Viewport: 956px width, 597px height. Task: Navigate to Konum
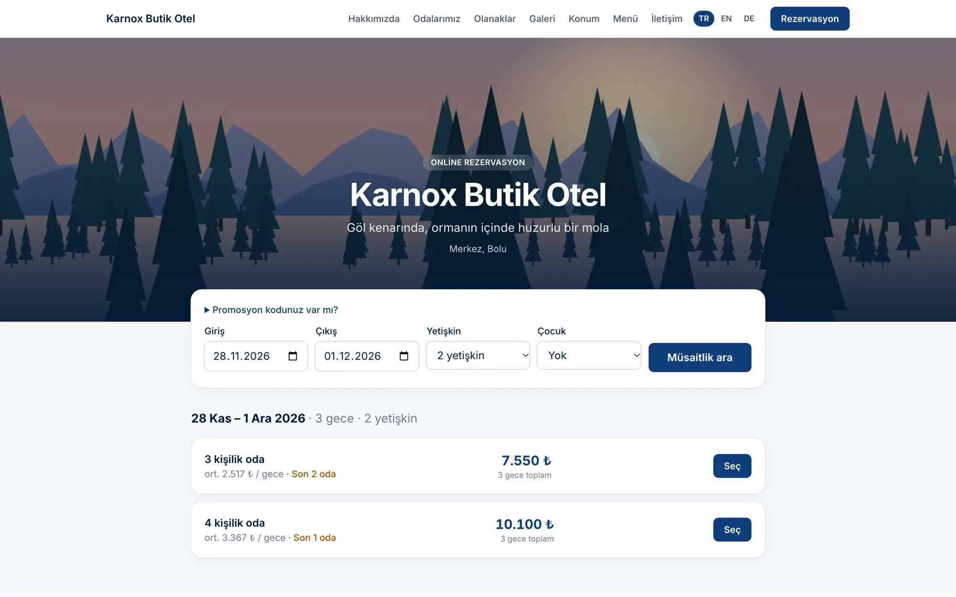tap(584, 19)
